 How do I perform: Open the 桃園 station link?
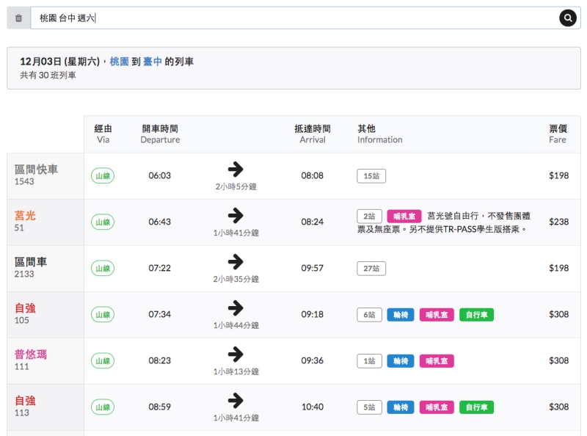click(x=119, y=62)
